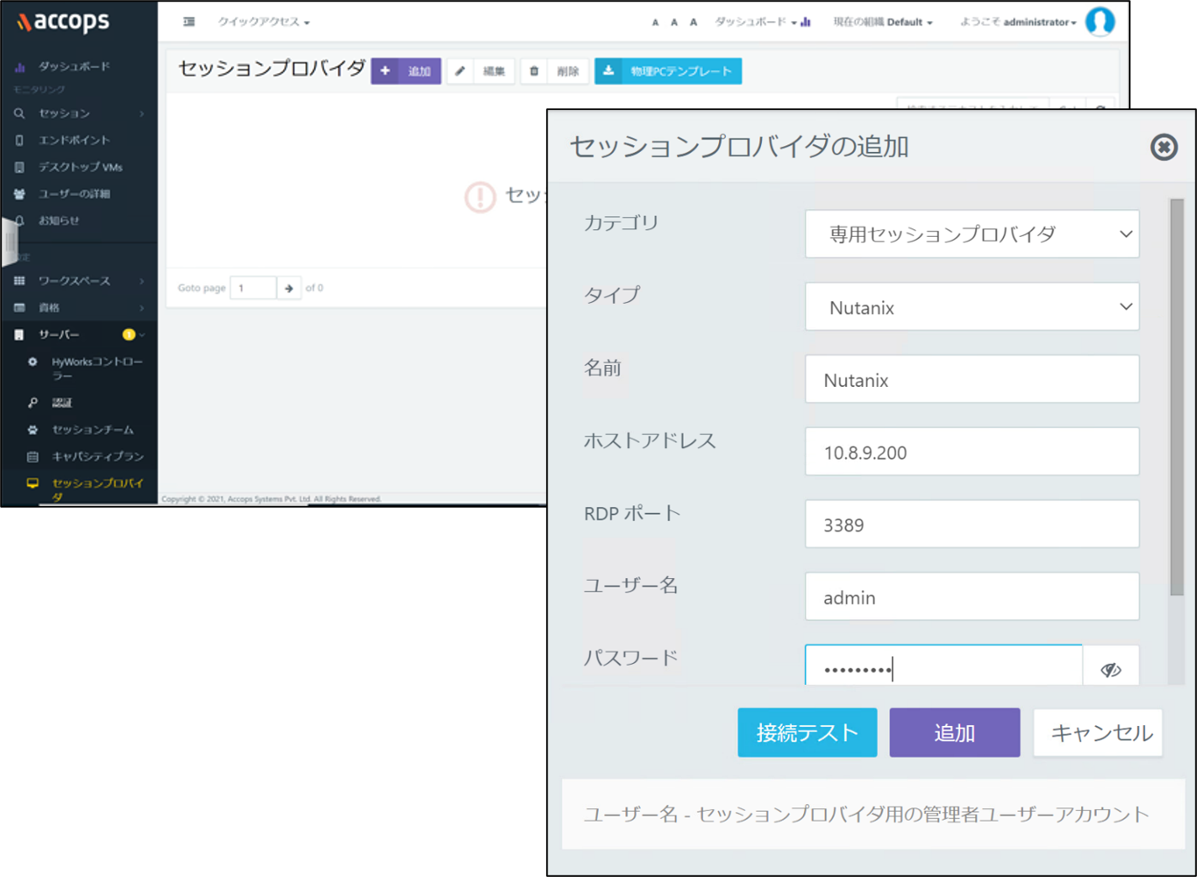Expand the ワークスペース submenu arrow
The width and height of the screenshot is (1197, 877).
click(141, 281)
